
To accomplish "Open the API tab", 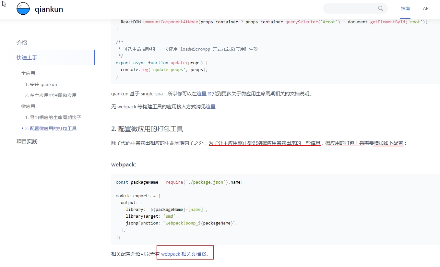I will [426, 9].
